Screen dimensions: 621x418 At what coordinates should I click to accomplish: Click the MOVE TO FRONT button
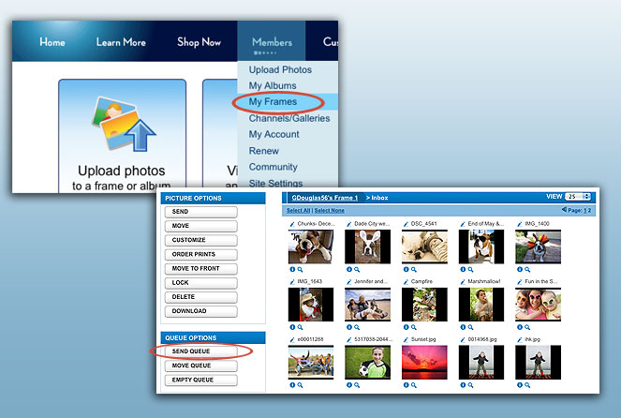click(x=201, y=269)
